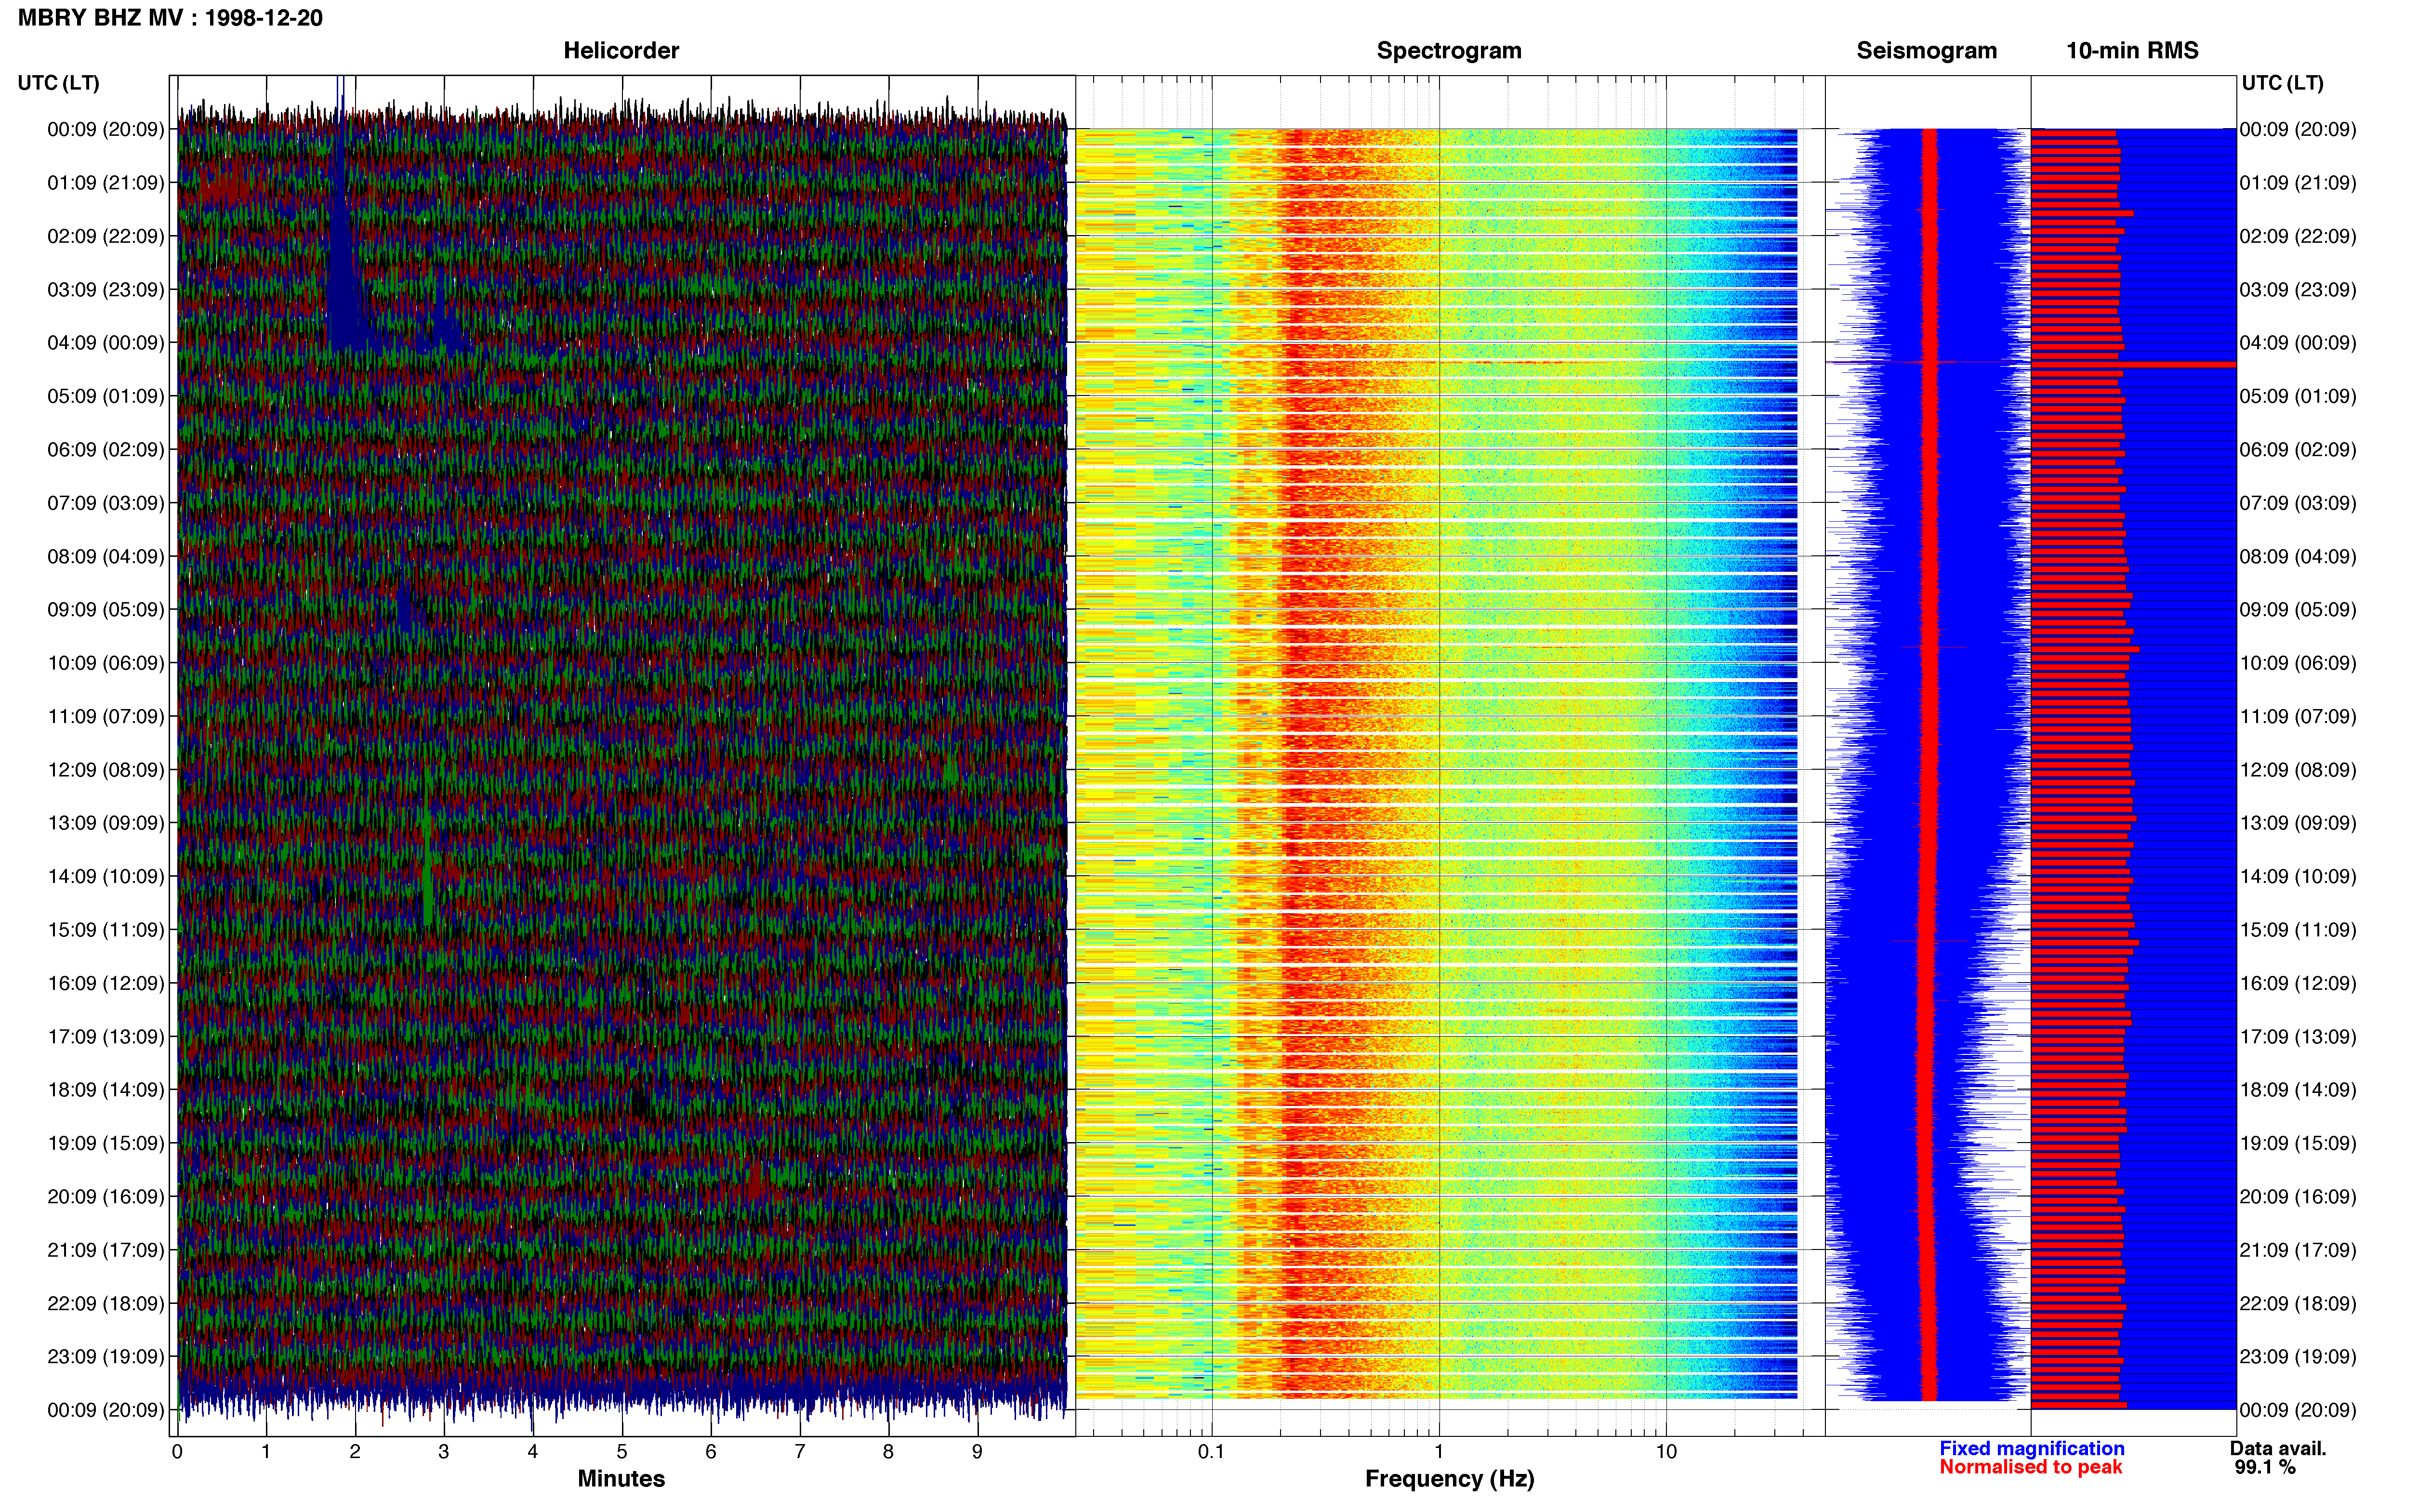
Task: Click the left time label '16:09 (12:09)'
Action: (x=106, y=983)
